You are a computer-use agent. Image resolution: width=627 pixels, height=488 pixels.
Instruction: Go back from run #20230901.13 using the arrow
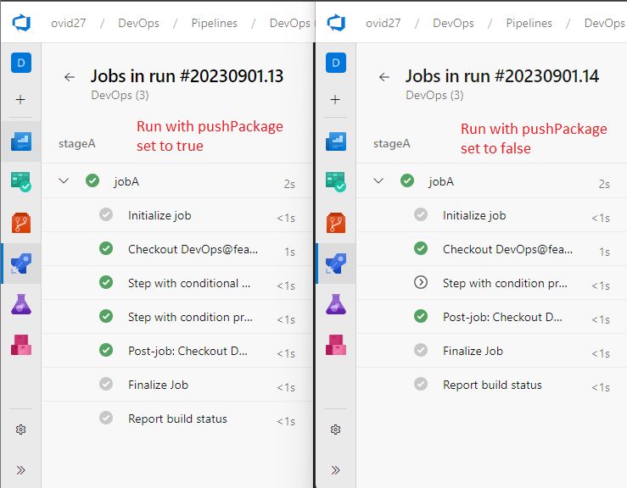point(70,77)
